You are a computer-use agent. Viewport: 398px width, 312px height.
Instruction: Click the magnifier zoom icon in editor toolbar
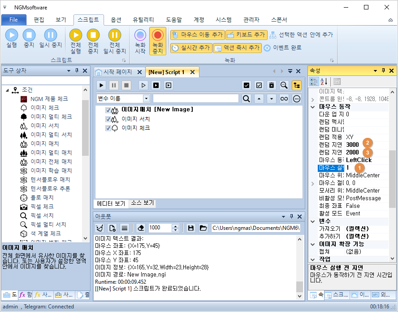point(284,85)
